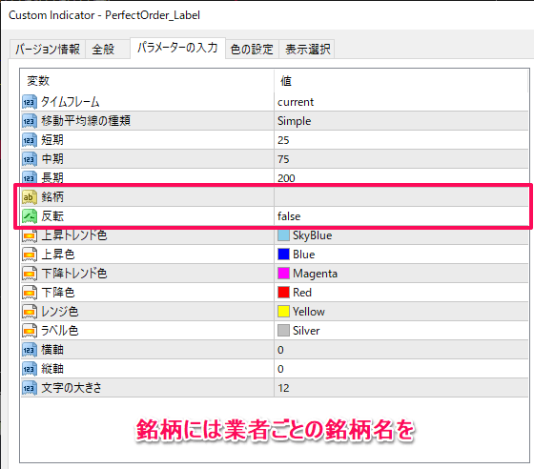Select the 反転 variable name
This screenshot has width=534, height=469.
[52, 216]
